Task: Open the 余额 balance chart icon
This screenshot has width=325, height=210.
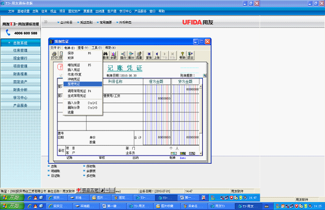Action: click(x=113, y=56)
